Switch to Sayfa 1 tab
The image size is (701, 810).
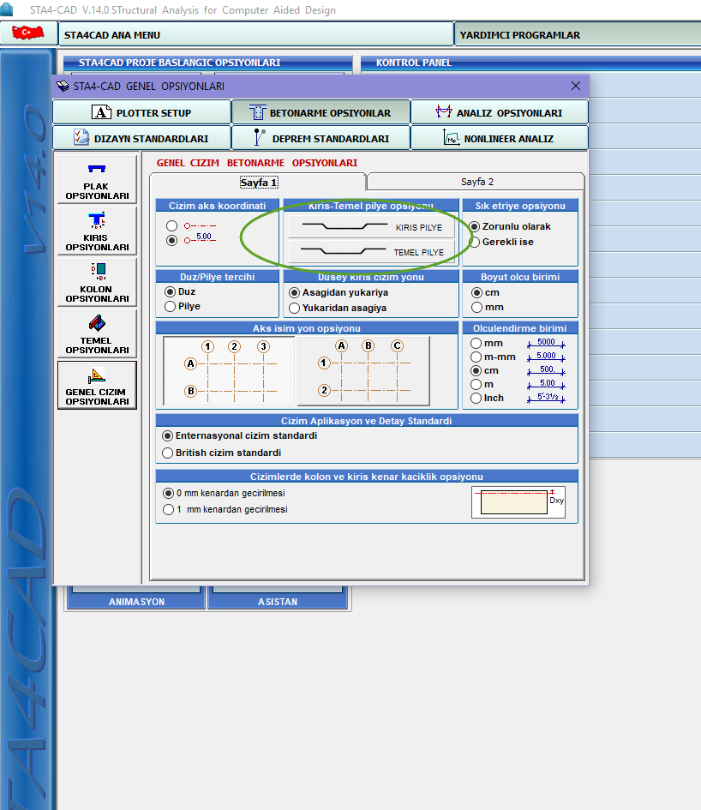pos(258,183)
